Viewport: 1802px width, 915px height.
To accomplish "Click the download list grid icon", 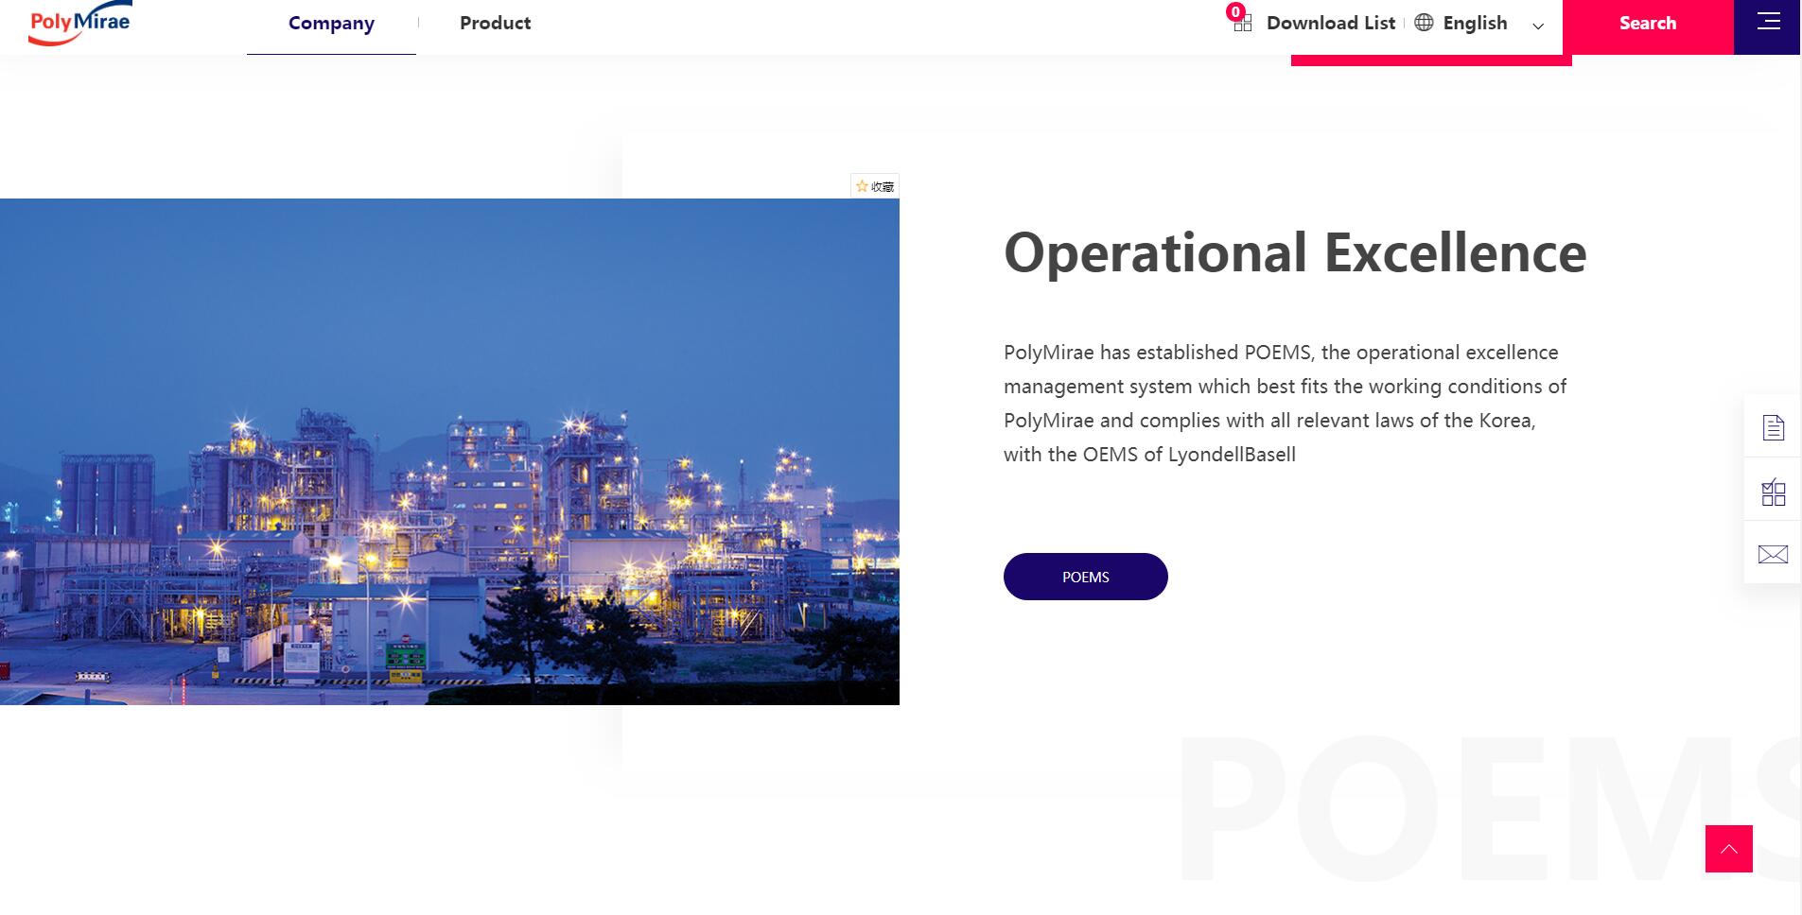I will (1243, 24).
